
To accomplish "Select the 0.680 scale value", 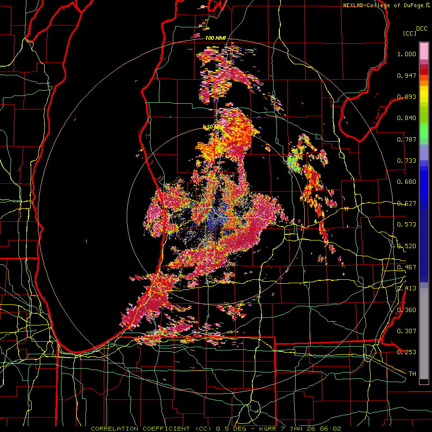I will coord(407,182).
